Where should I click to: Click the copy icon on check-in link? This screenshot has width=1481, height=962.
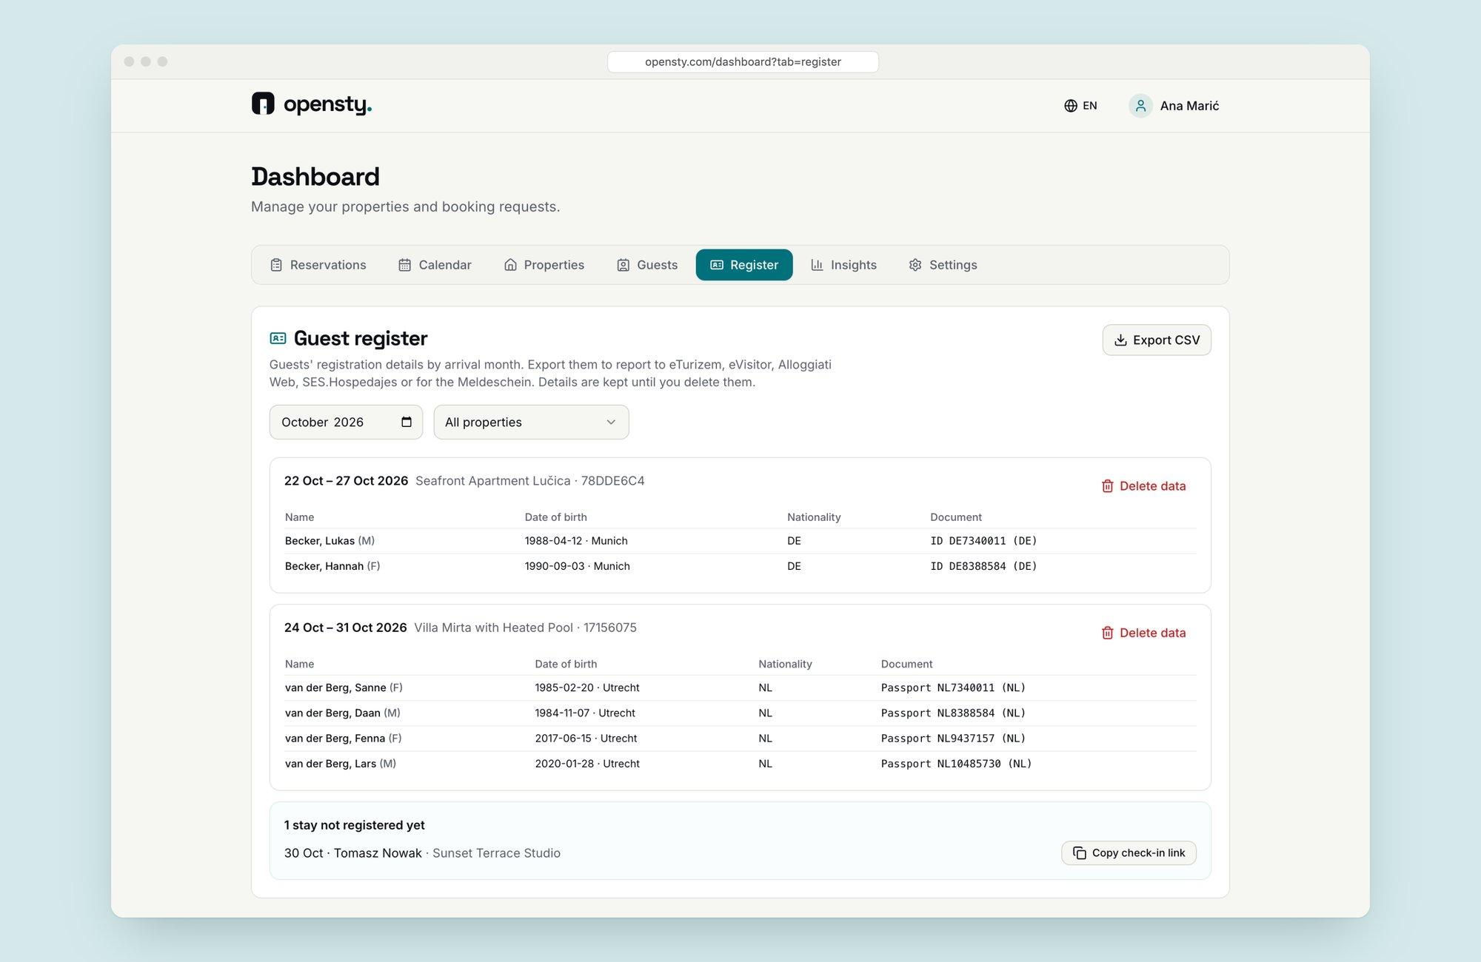1080,853
